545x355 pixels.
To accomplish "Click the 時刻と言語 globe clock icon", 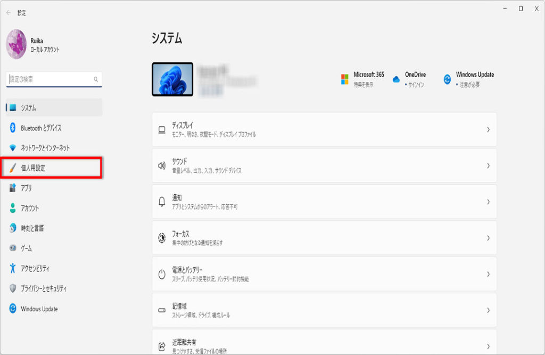I will pos(13,228).
